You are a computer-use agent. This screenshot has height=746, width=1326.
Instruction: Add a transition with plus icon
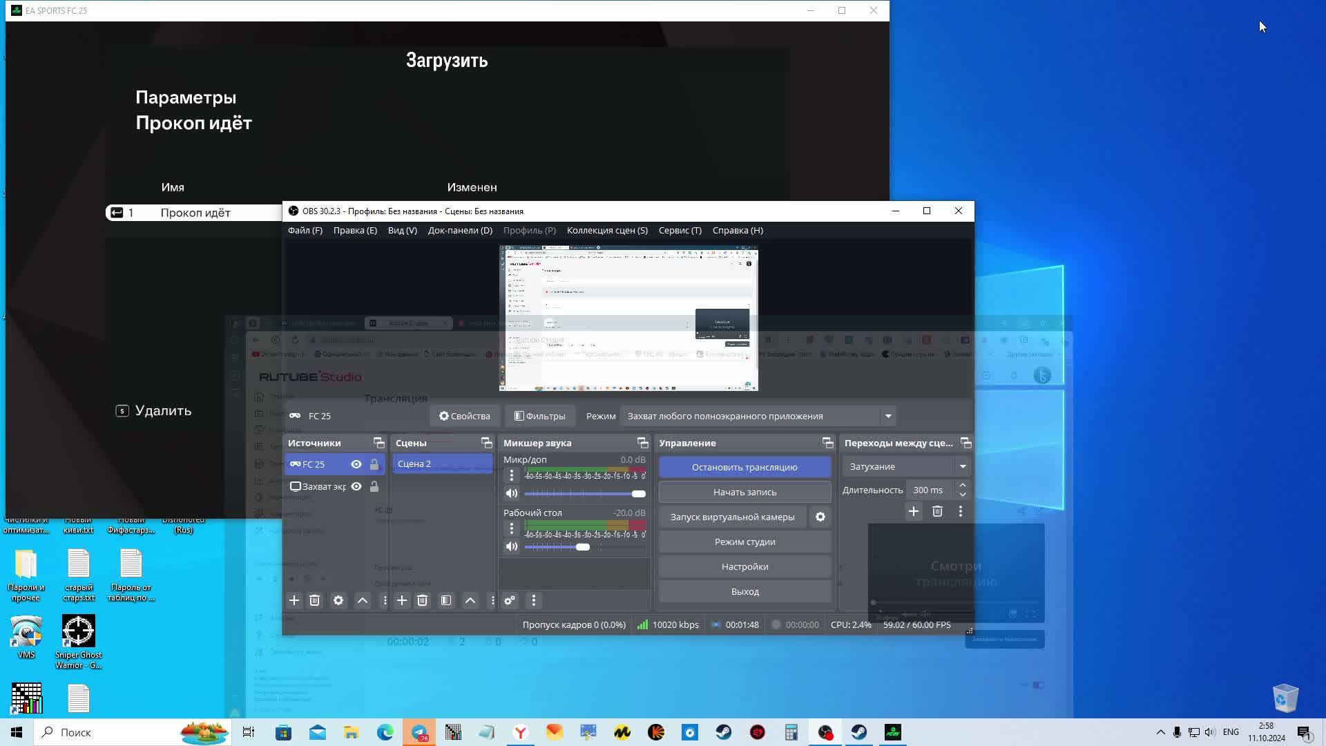click(914, 511)
